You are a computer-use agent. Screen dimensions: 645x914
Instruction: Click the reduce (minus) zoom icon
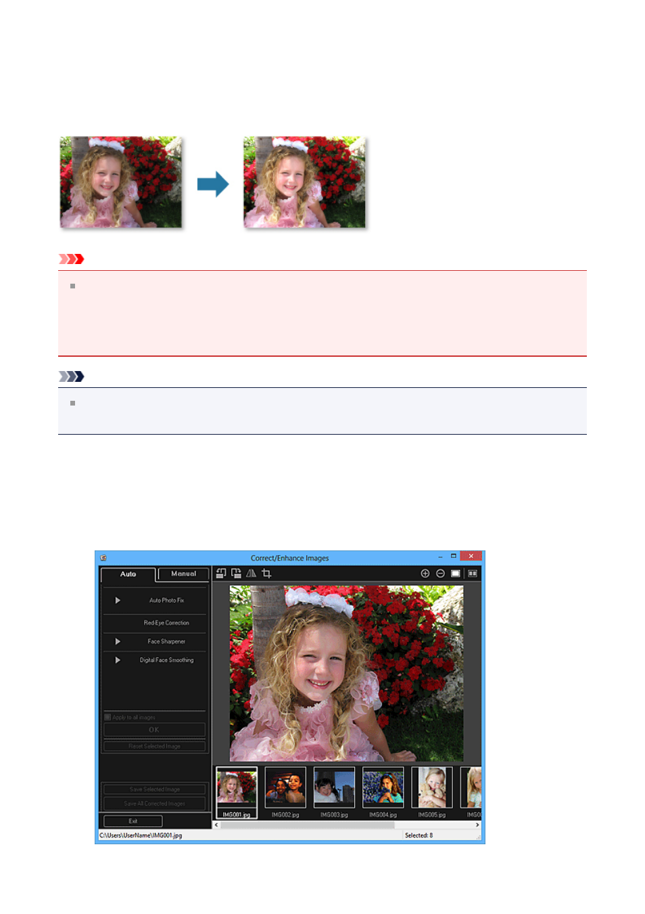440,573
